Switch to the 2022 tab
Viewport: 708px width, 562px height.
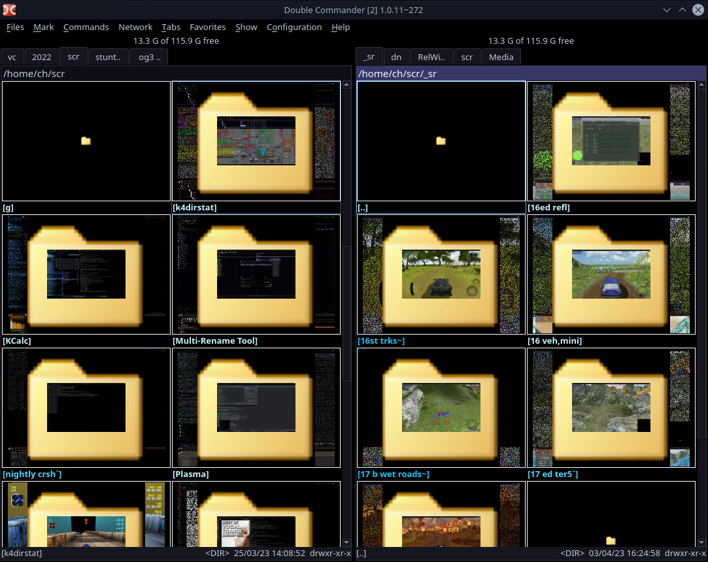coord(41,57)
